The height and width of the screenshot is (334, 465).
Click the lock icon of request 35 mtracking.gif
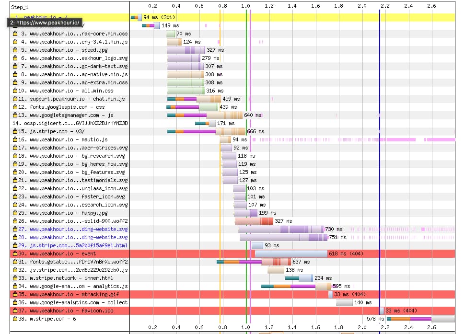[x=15, y=294]
